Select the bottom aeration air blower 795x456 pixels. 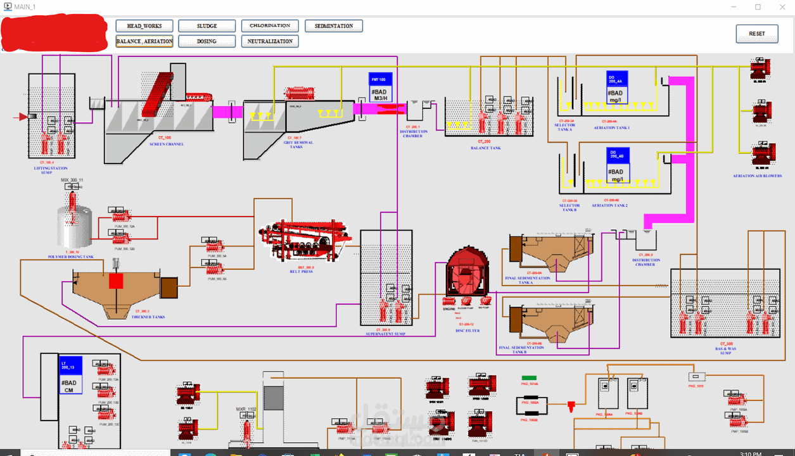coord(763,154)
